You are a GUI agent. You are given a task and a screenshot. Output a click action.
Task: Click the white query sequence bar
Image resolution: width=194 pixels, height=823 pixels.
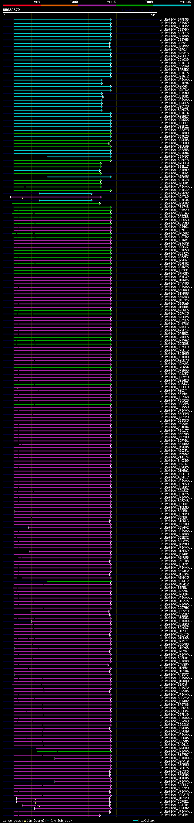[80, 12]
